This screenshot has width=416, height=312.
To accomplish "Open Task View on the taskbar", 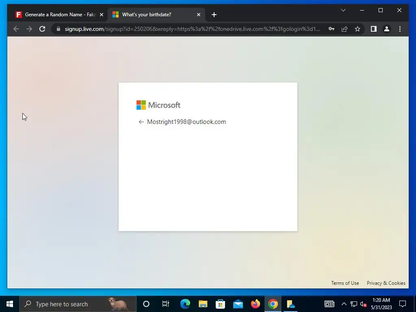I will (166, 304).
